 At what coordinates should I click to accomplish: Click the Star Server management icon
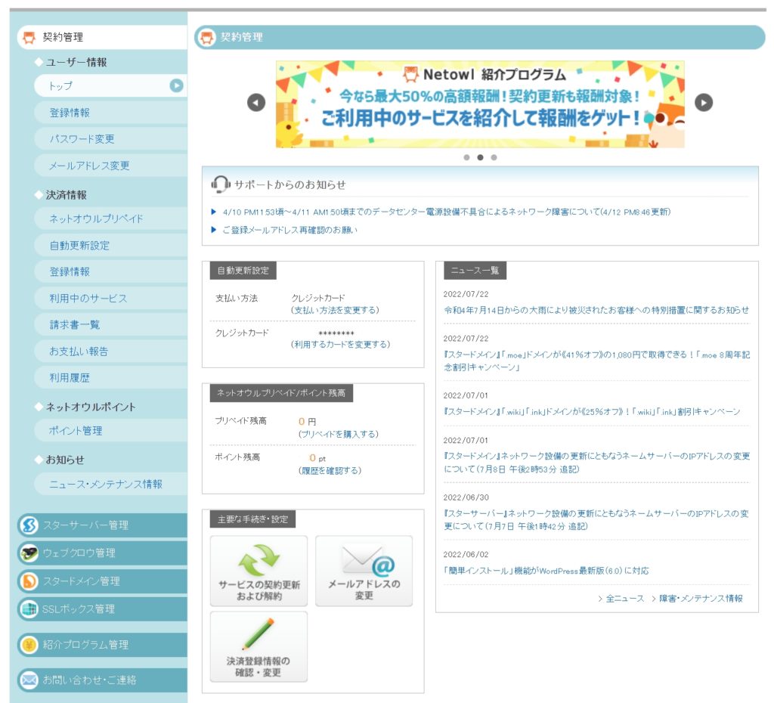[29, 525]
